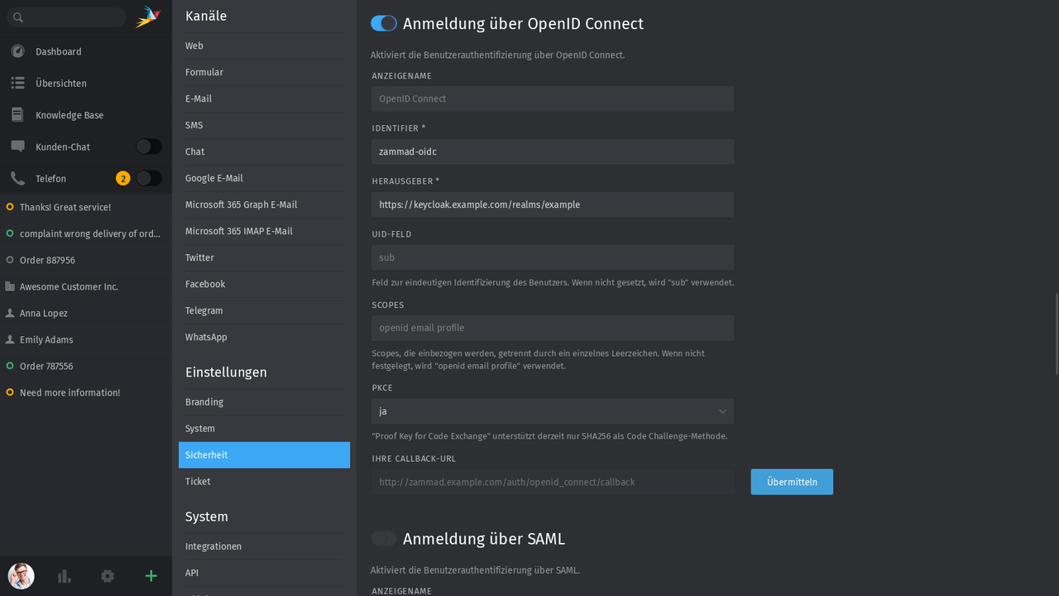Click the Telefon handset icon

coord(17,178)
